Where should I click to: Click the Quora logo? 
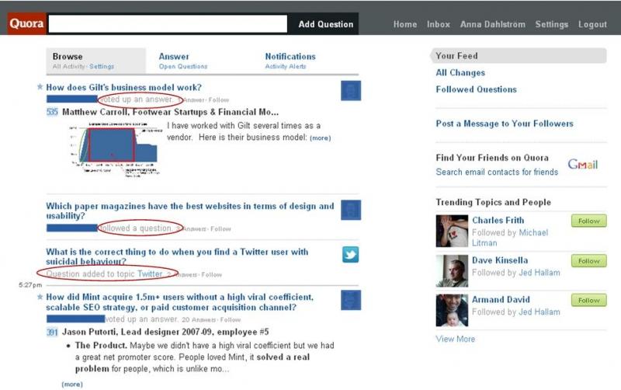coord(27,24)
